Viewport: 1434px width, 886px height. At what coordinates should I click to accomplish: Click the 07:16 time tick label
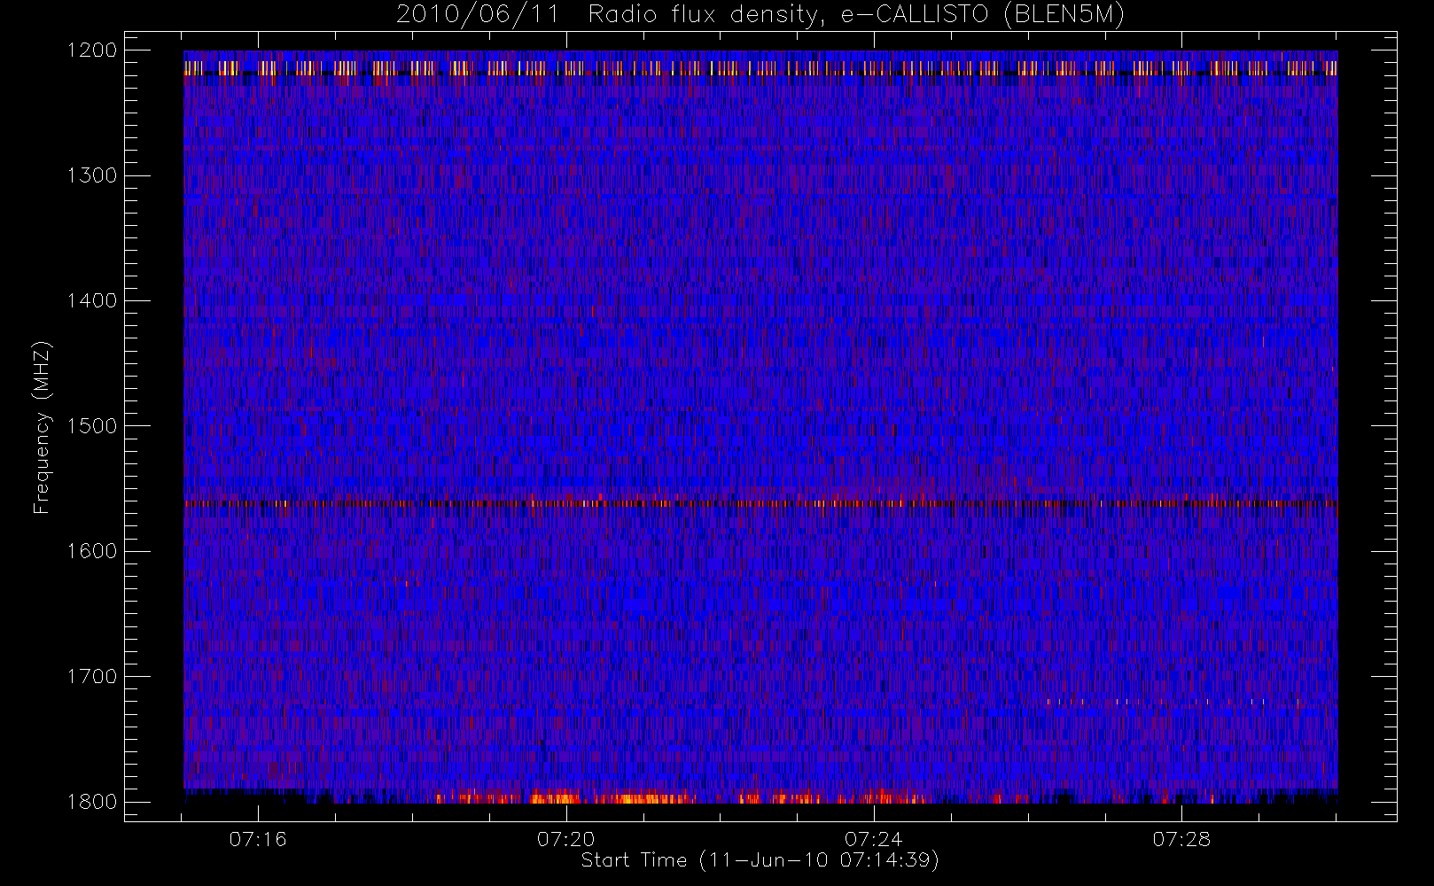click(258, 839)
